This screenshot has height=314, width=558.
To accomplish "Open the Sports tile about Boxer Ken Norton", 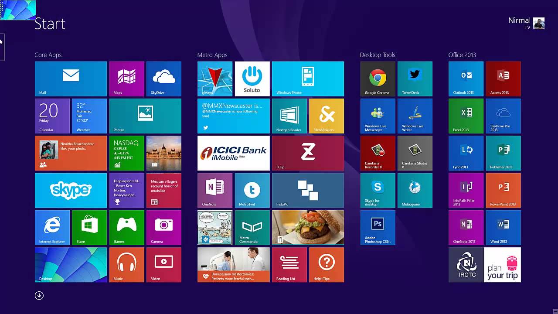I will [x=126, y=191].
